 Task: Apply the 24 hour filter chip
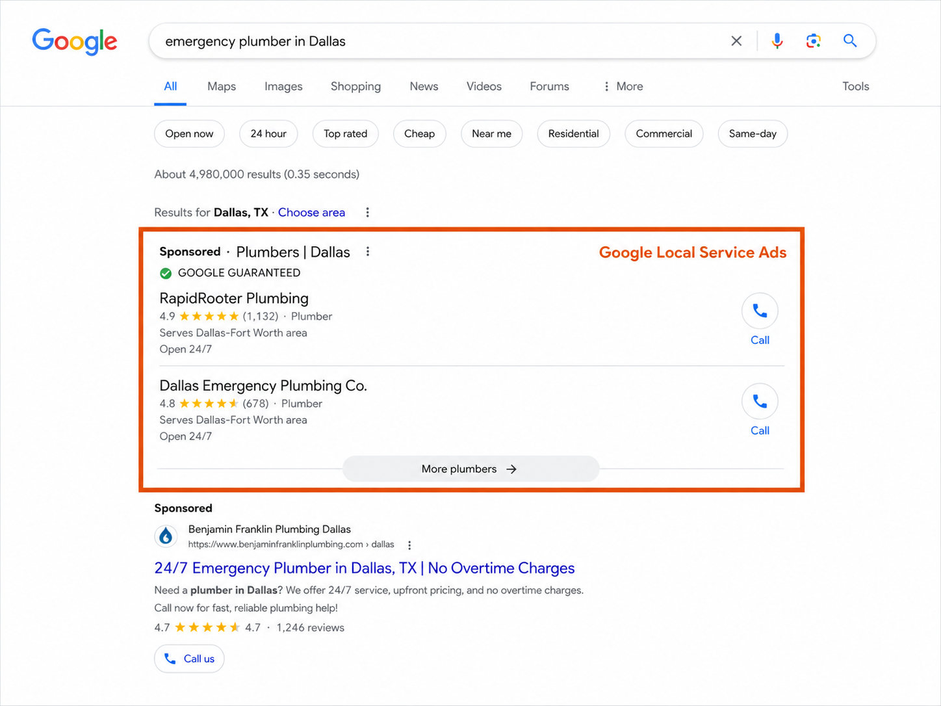click(268, 134)
